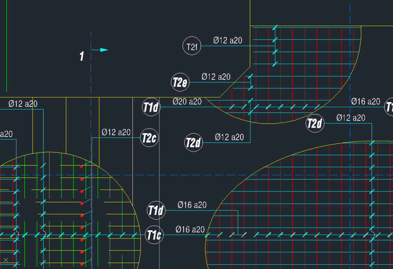Select the T2c callout bubble
The image size is (393, 269).
(149, 138)
